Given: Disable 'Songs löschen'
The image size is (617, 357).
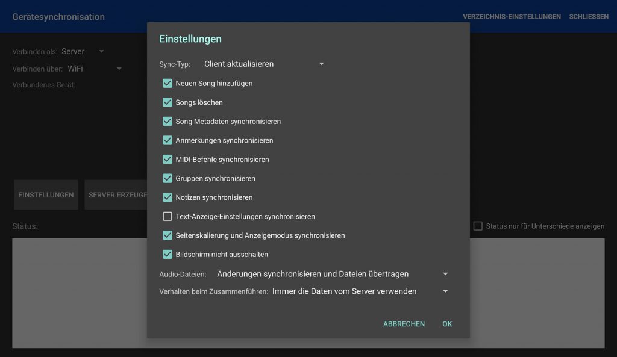Looking at the screenshot, I should pos(167,102).
